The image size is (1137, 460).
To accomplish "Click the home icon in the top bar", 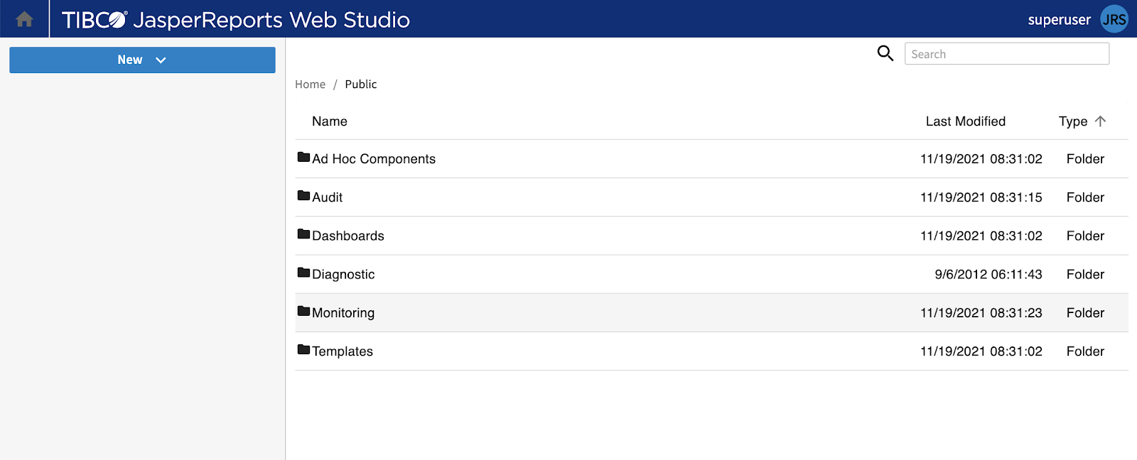I will [x=23, y=18].
